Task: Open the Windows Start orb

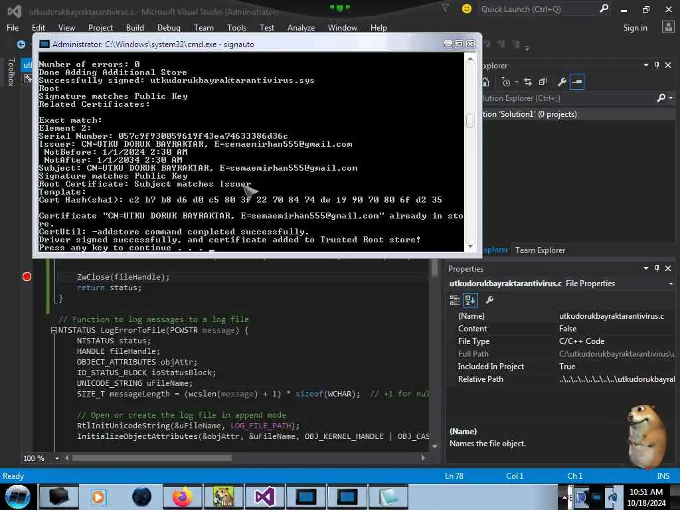Action: coord(17,497)
